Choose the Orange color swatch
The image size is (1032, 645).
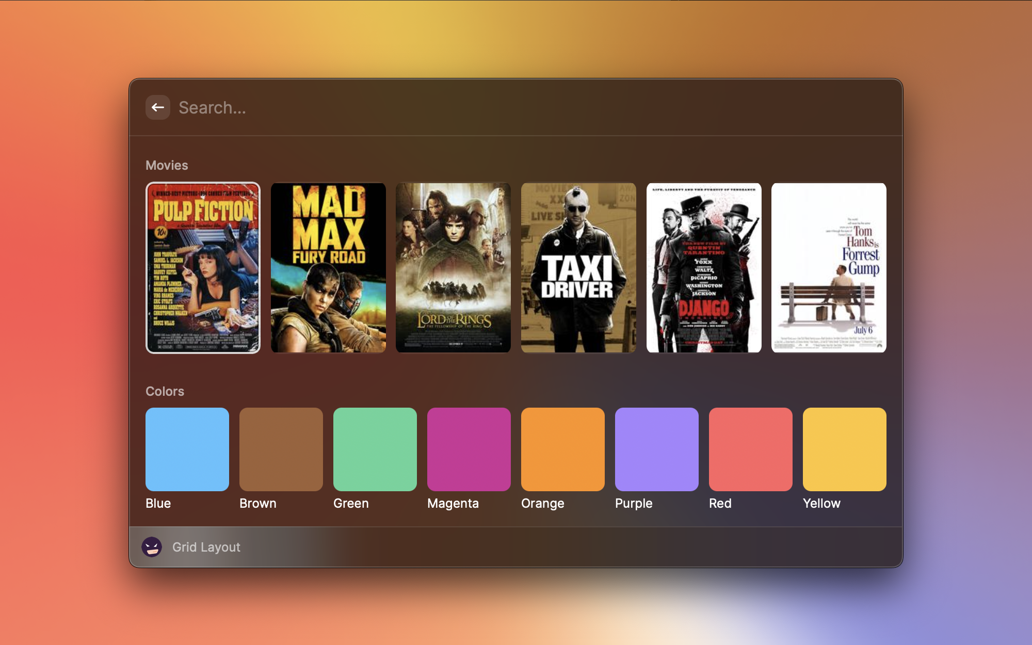563,449
